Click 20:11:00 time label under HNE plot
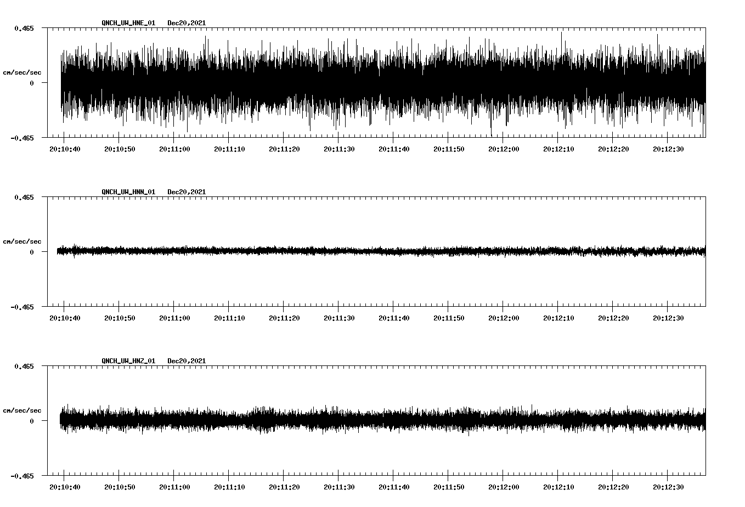This screenshot has width=745, height=507. [x=174, y=149]
